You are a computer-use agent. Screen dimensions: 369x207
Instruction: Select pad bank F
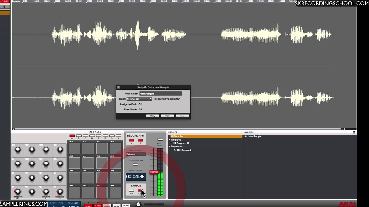point(105,136)
